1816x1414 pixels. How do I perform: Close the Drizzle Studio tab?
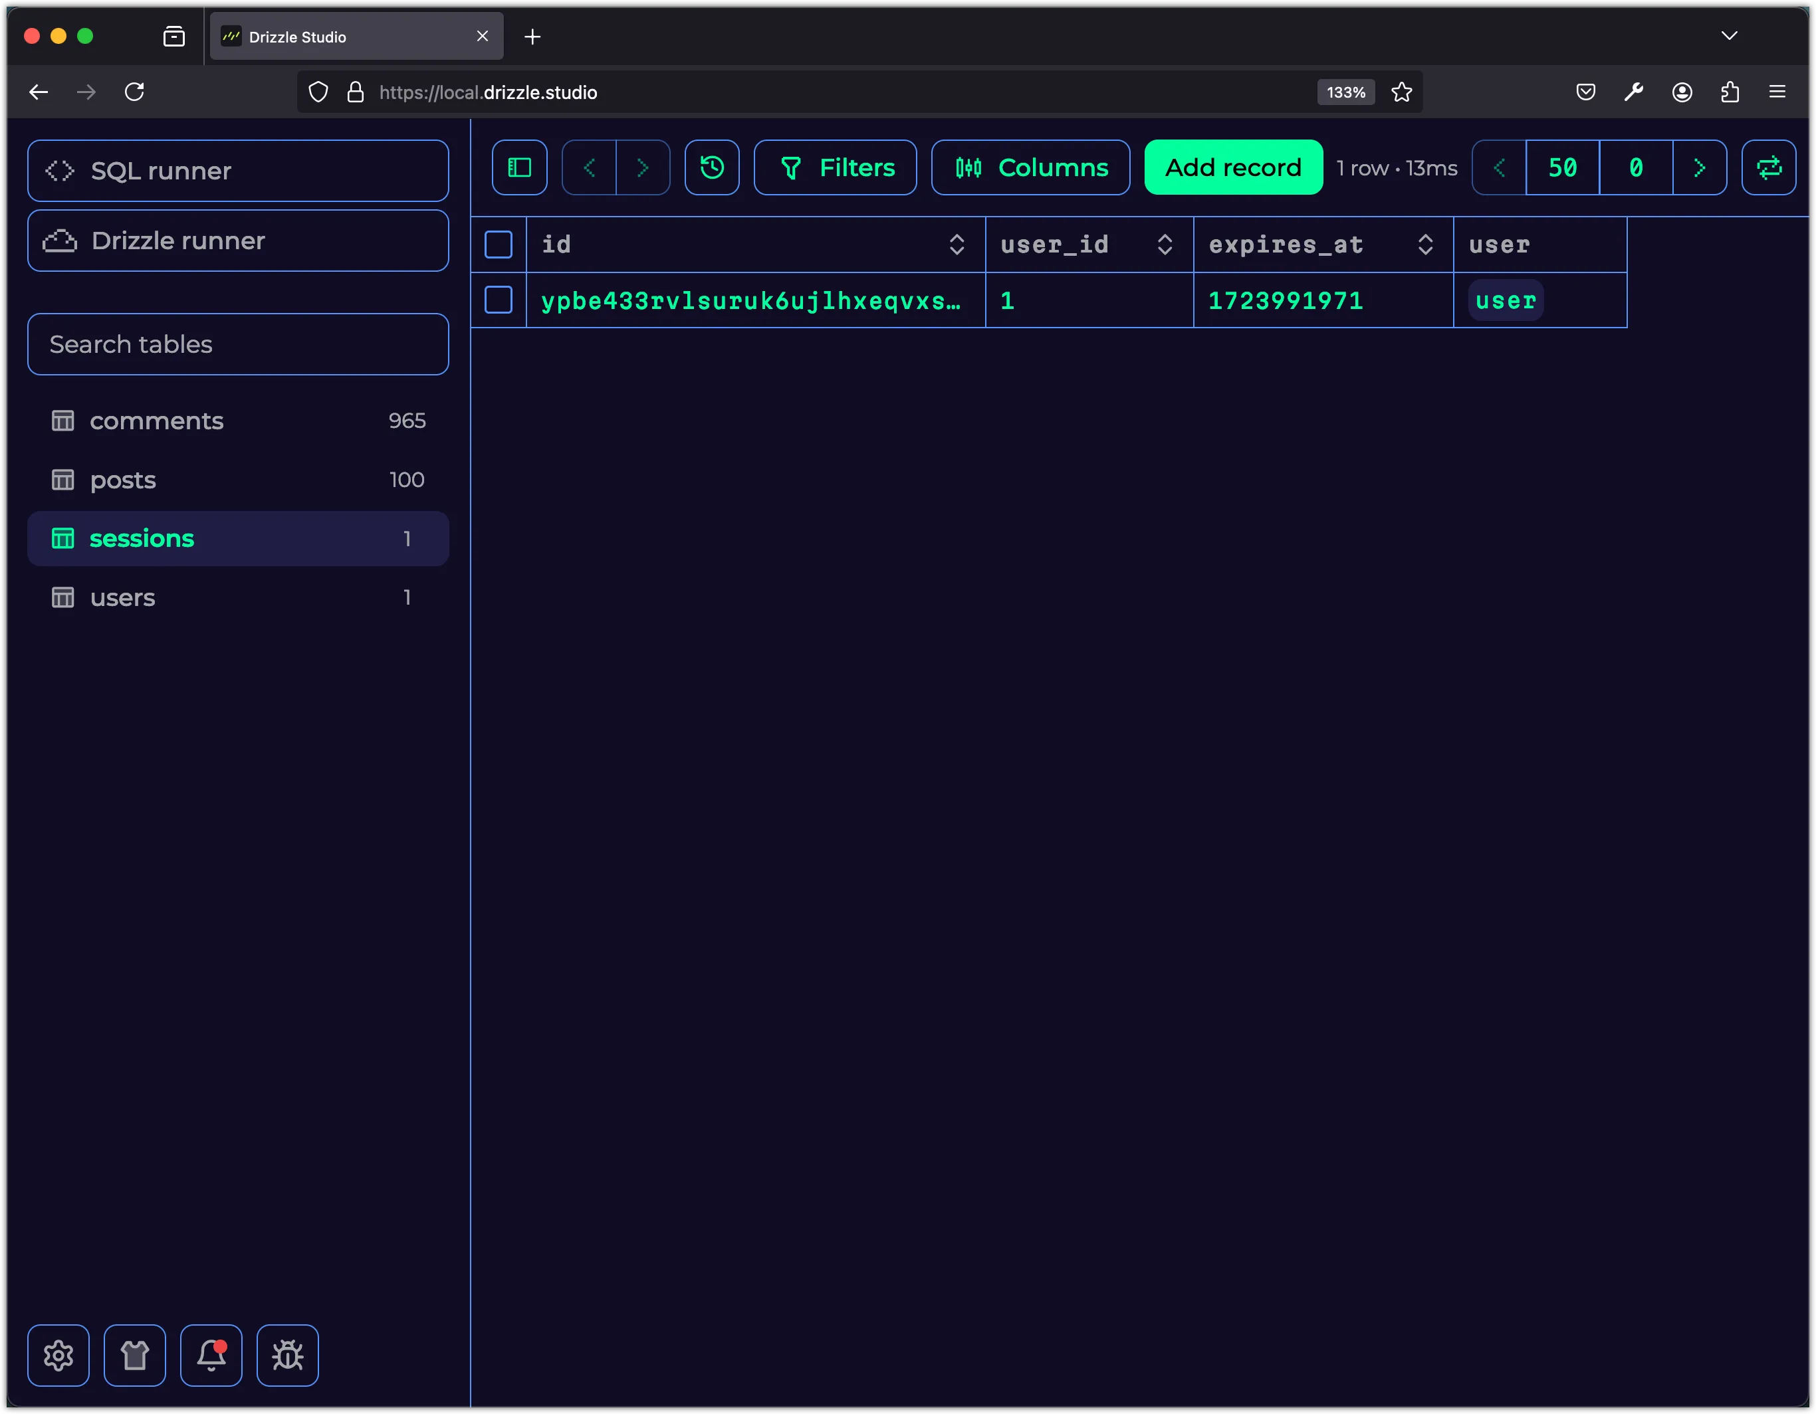(483, 36)
